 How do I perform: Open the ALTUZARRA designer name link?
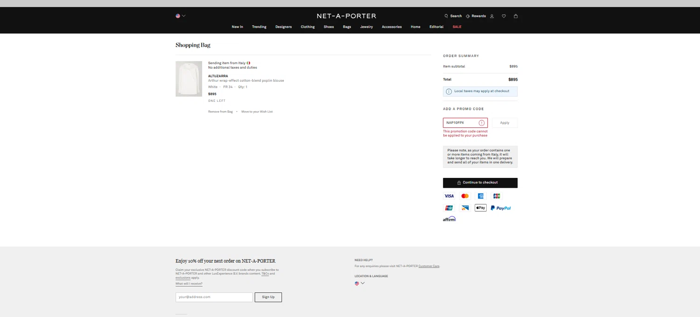218,76
